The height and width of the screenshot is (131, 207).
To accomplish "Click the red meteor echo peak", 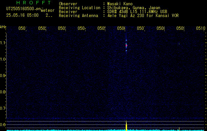I will (x=126, y=46).
